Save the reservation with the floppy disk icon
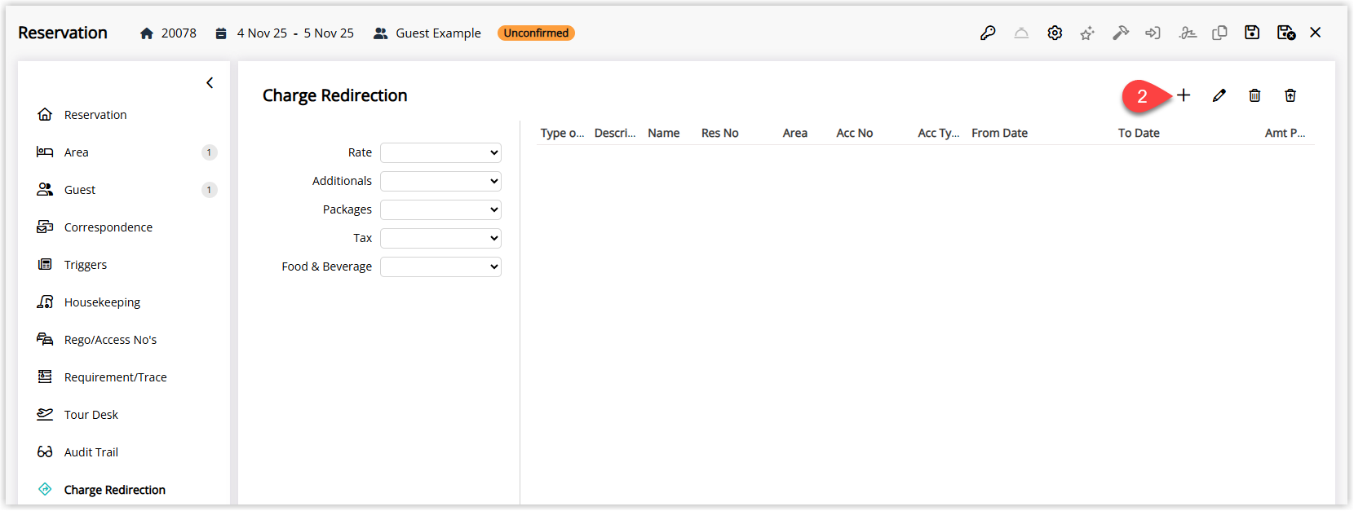 (x=1252, y=33)
